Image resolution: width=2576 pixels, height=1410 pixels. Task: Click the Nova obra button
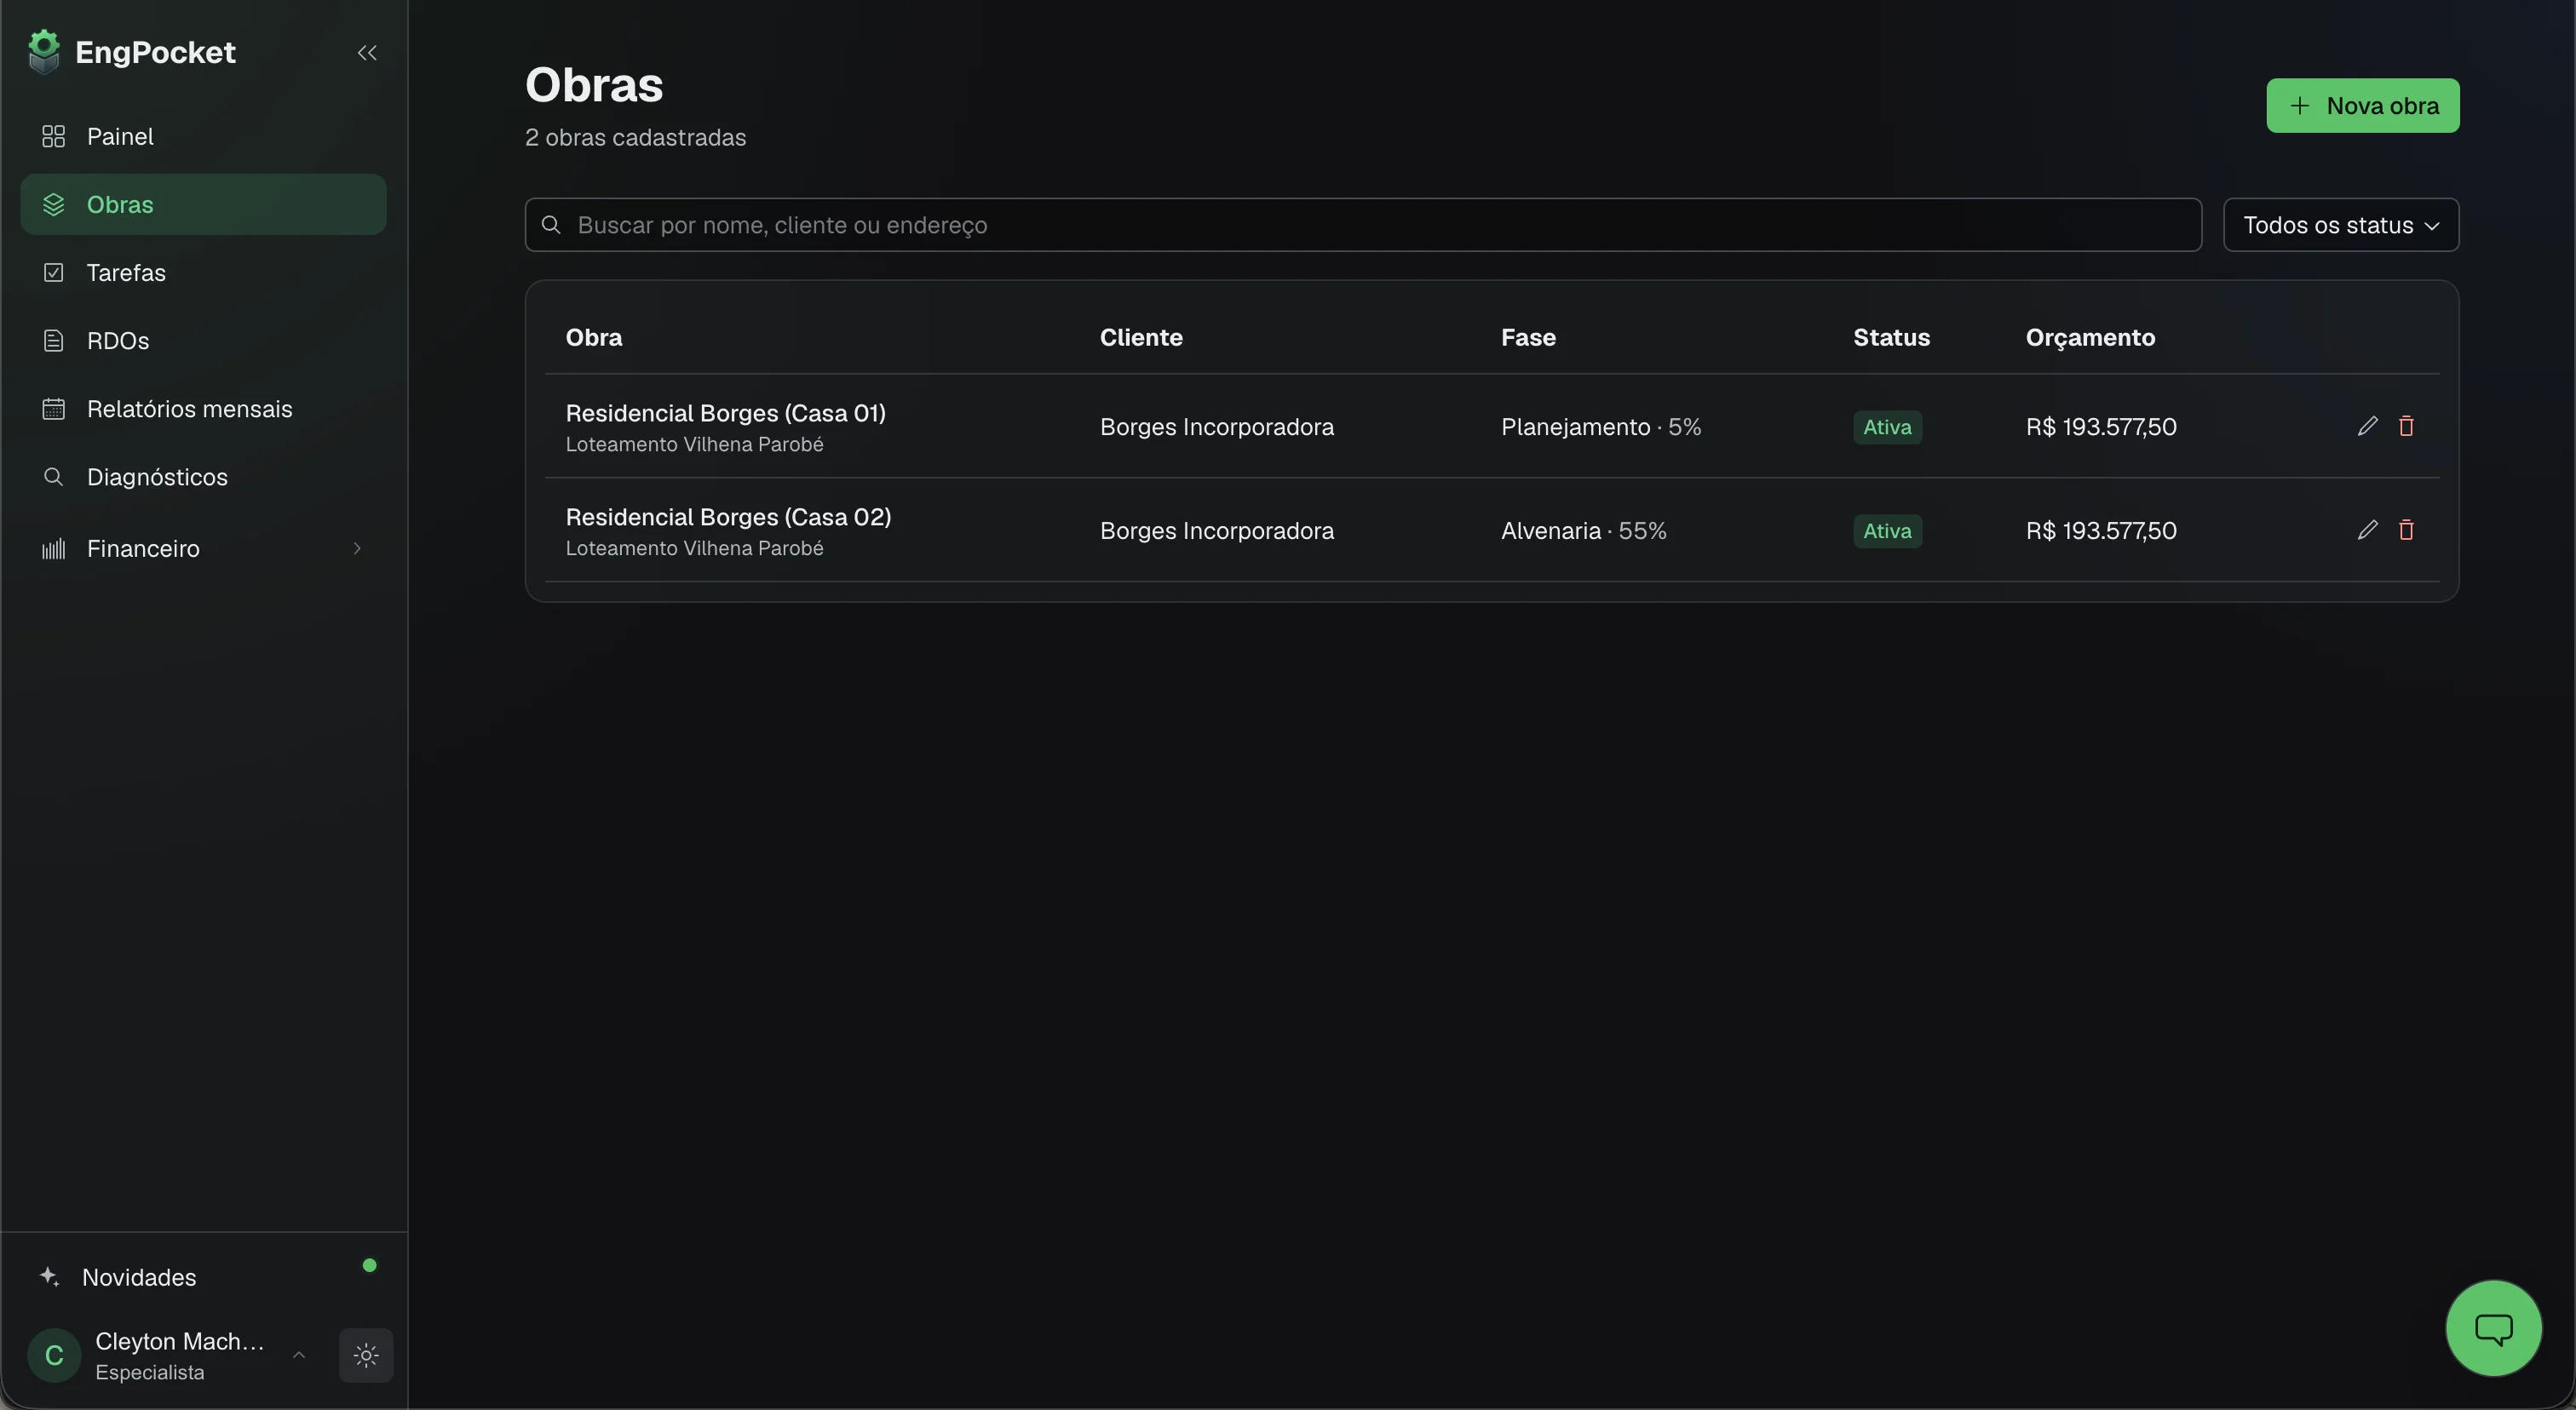2362,106
